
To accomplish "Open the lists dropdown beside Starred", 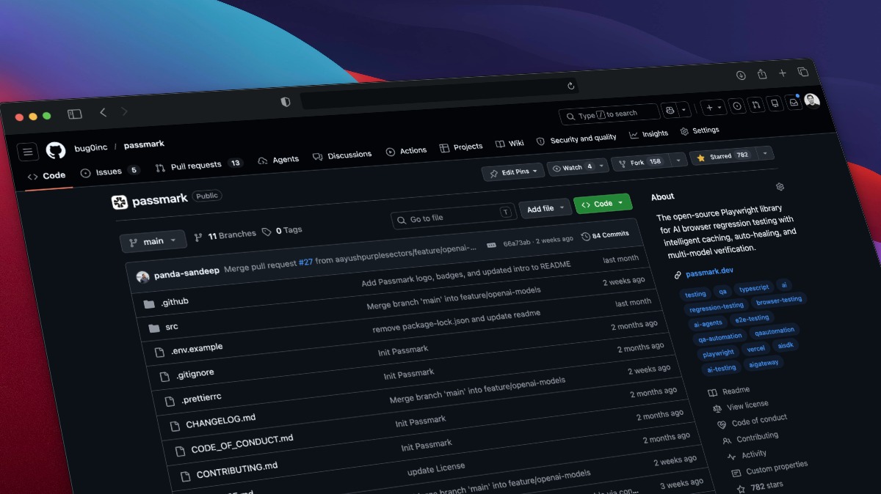I will click(x=765, y=152).
